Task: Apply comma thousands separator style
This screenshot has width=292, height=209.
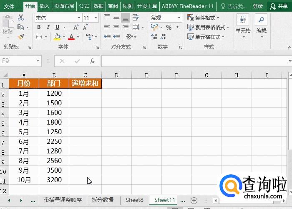Action: [x=178, y=28]
